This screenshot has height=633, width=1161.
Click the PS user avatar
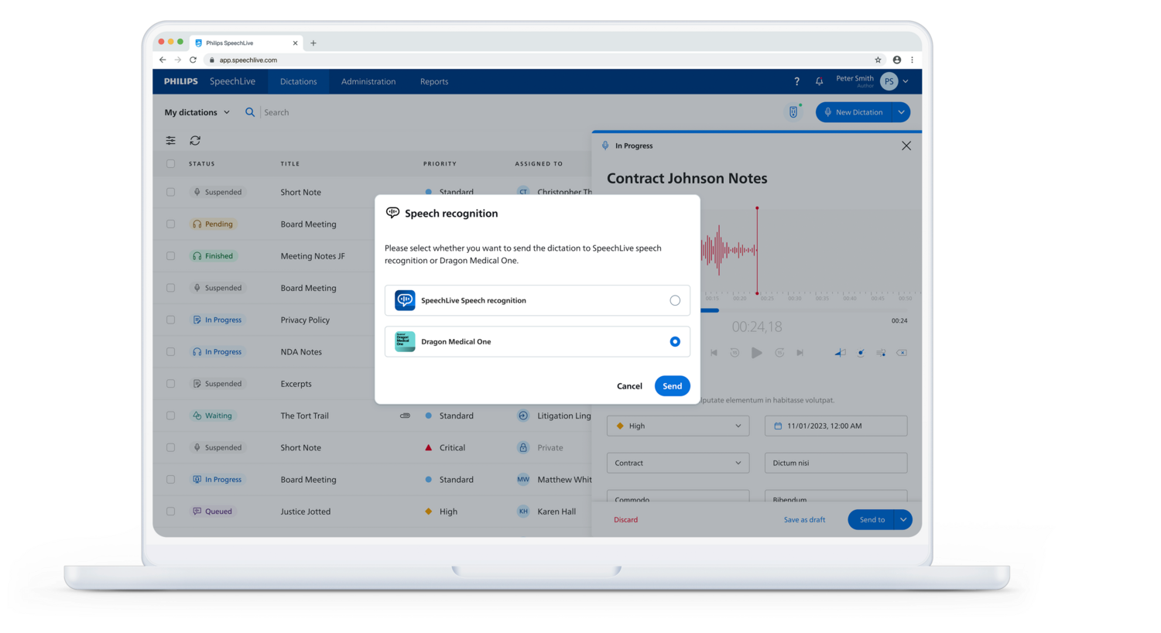point(889,81)
